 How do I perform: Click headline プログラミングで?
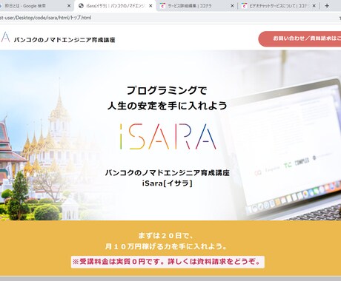[167, 90]
